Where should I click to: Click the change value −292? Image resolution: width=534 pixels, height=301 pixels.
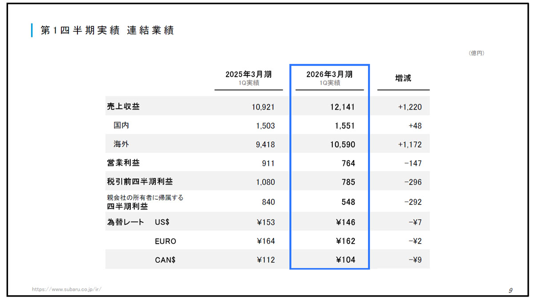tap(413, 202)
